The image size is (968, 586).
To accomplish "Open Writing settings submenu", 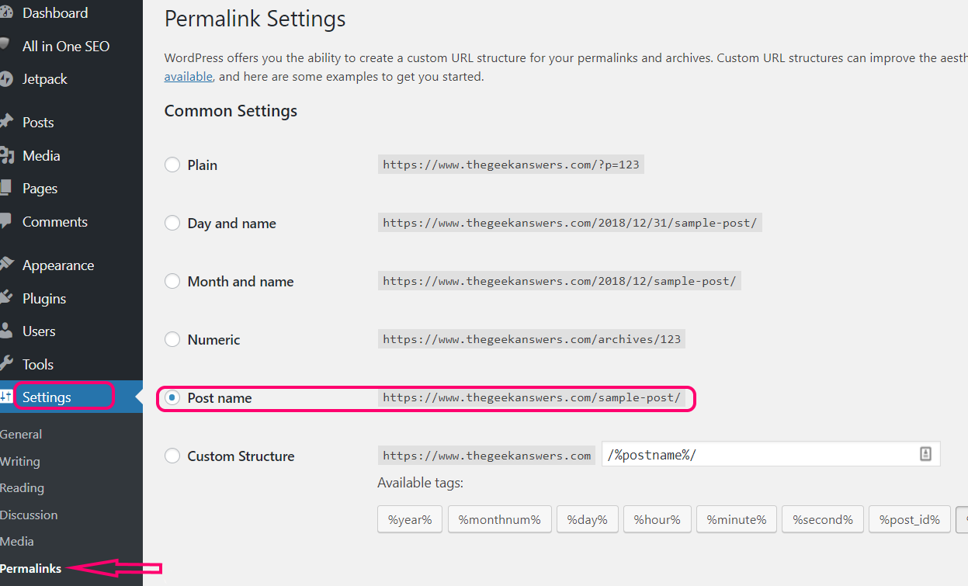I will point(20,461).
